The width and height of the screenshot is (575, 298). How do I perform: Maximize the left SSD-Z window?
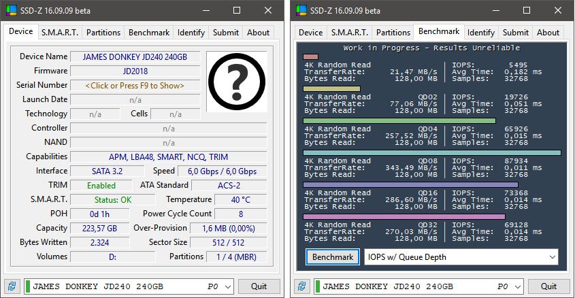(x=237, y=10)
